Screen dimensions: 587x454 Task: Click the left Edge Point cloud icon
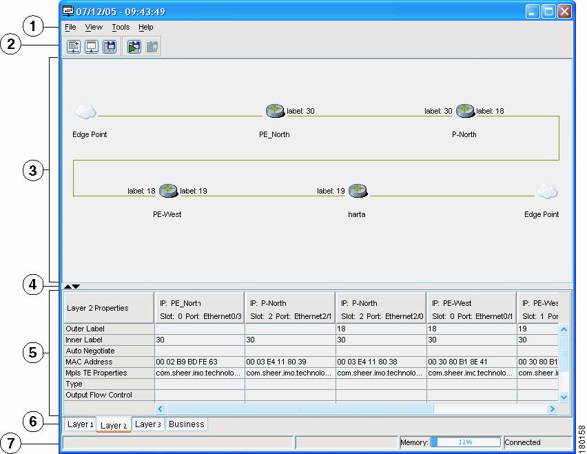point(85,111)
